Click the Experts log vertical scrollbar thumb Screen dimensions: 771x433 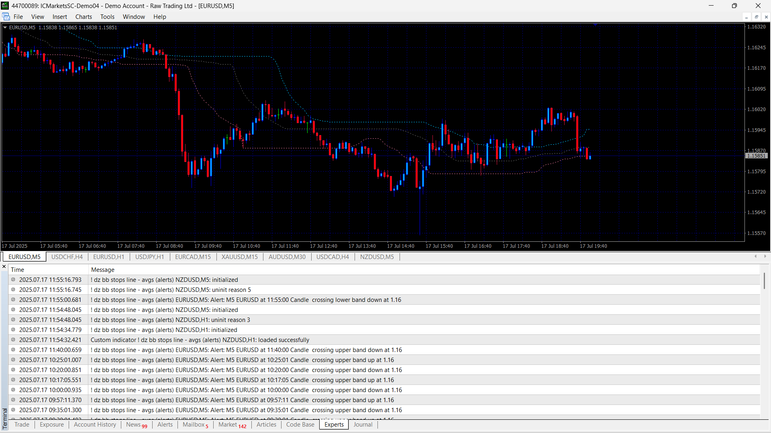click(x=764, y=281)
